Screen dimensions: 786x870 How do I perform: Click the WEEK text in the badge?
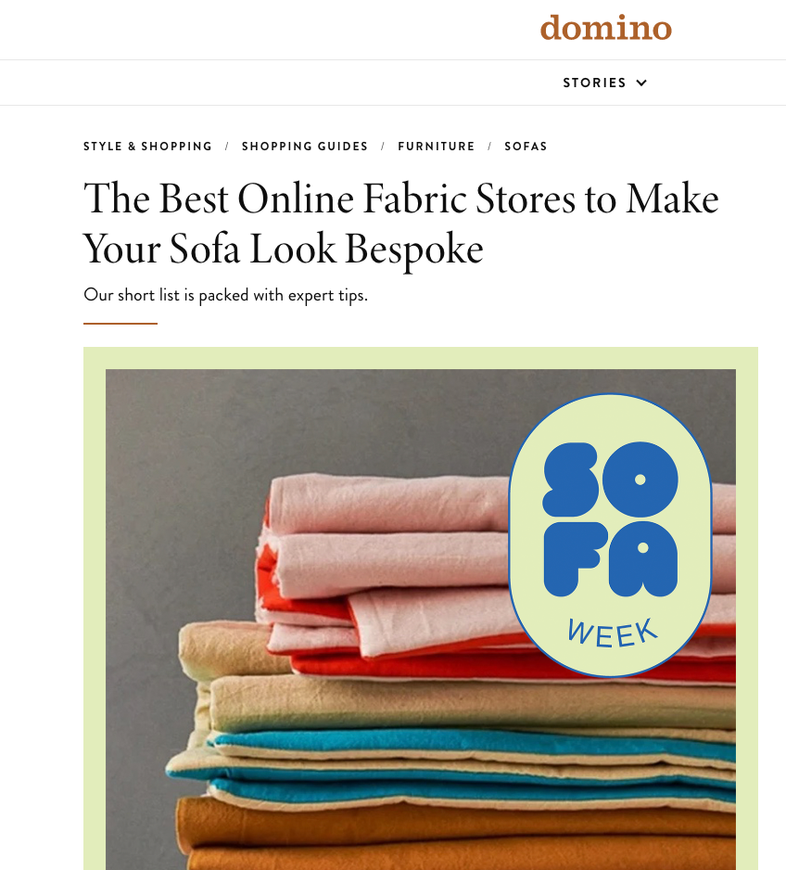pyautogui.click(x=612, y=633)
